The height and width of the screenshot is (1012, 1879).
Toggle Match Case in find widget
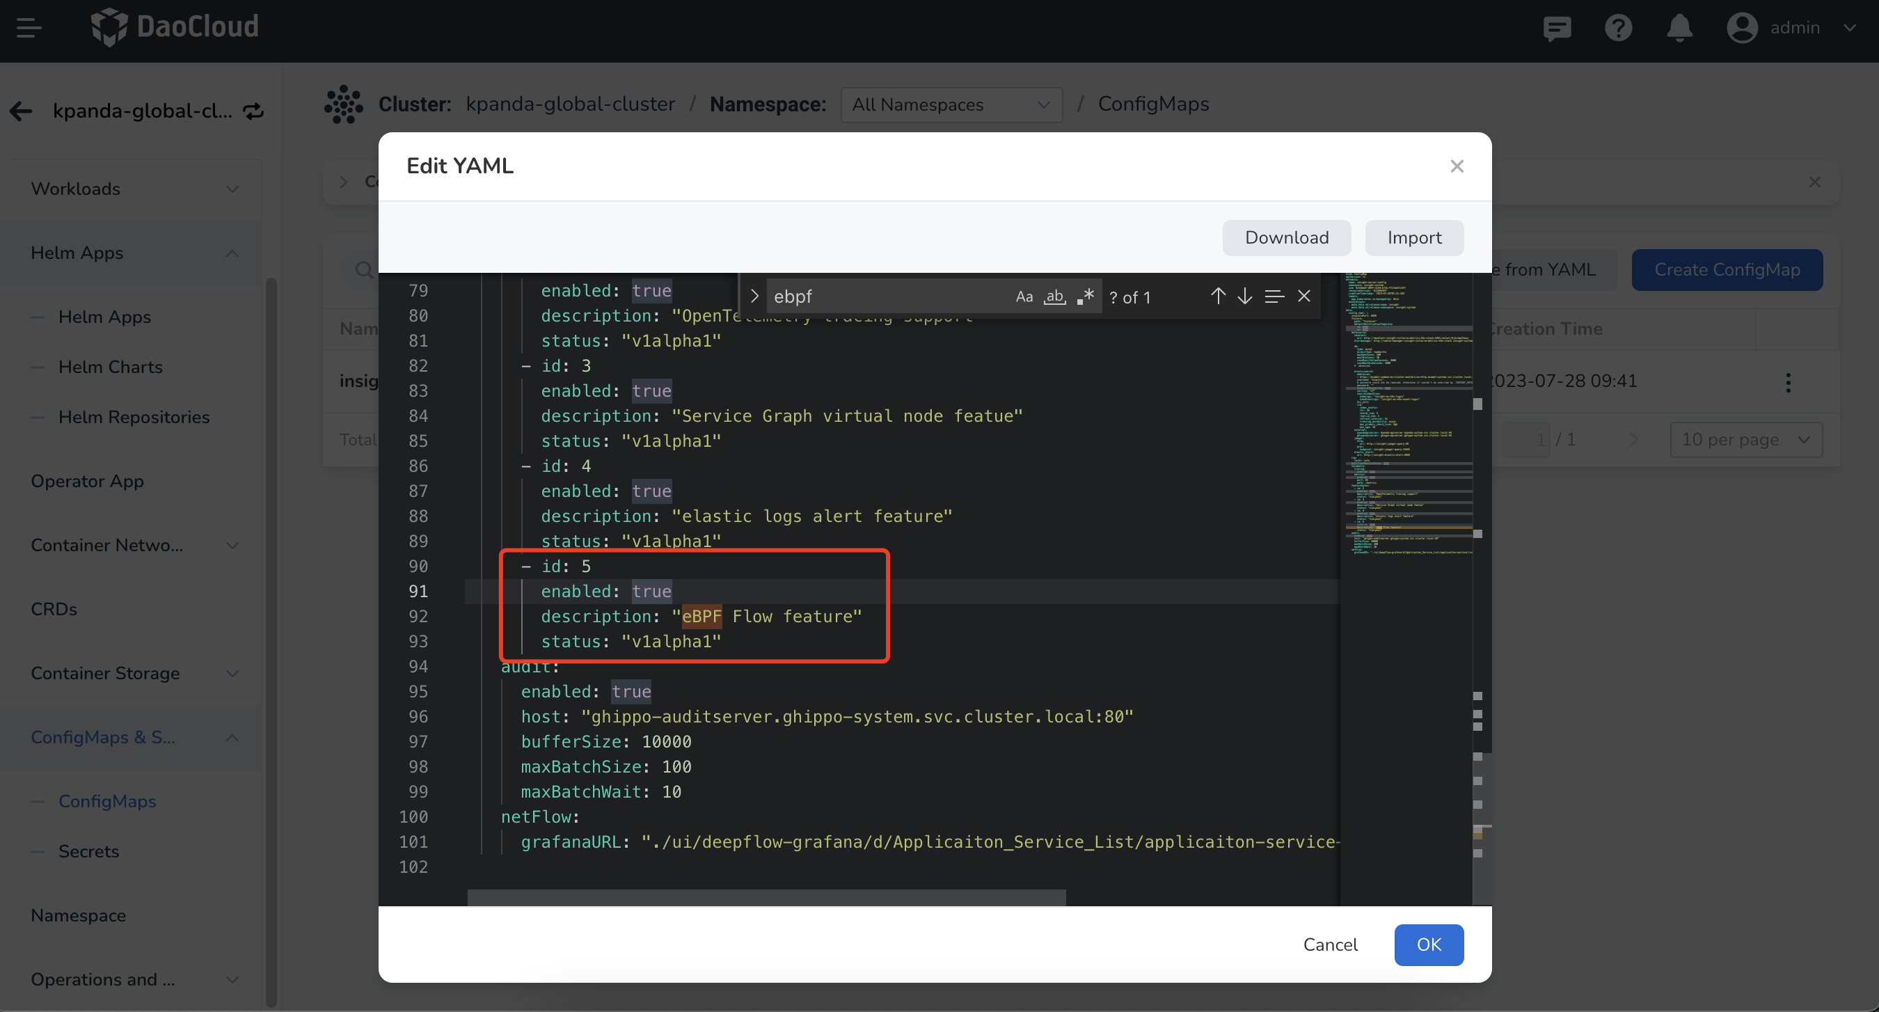point(1024,297)
